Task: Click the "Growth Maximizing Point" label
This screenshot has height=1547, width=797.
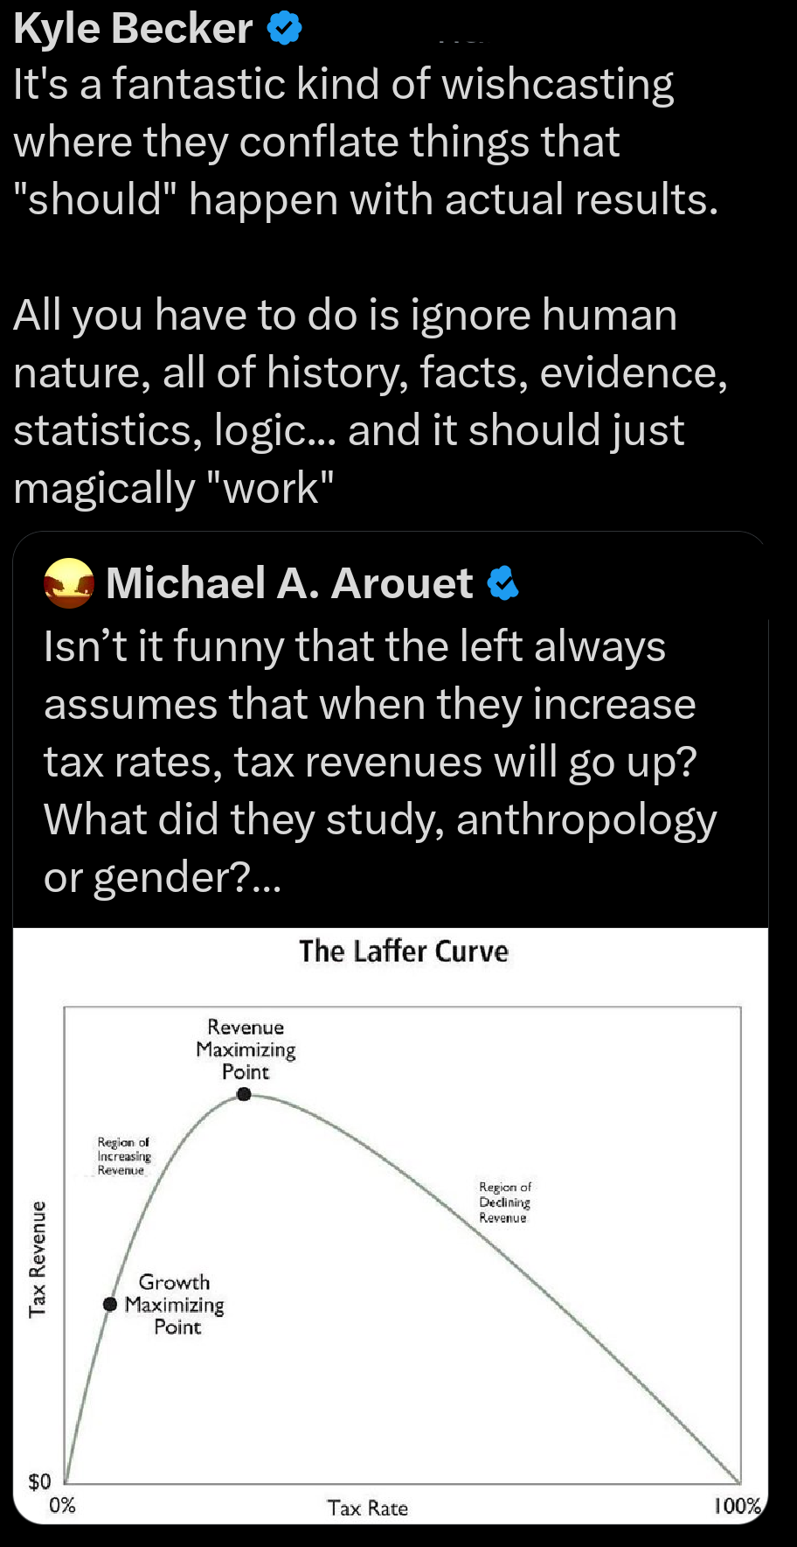Action: 175,1305
